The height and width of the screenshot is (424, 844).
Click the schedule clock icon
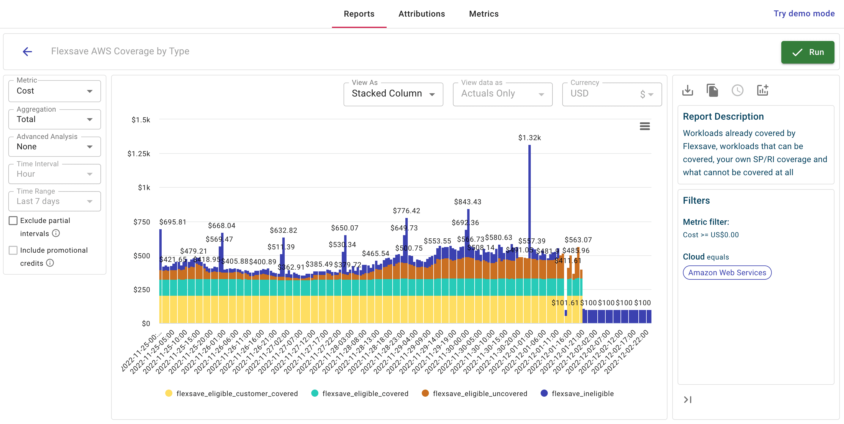(737, 90)
